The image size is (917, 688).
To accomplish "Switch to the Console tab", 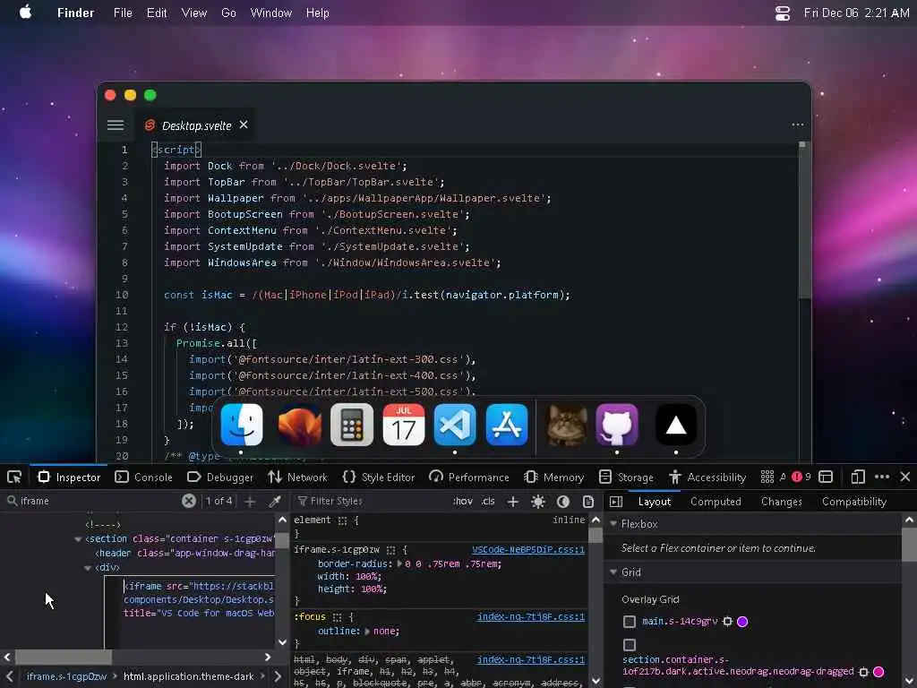I will (x=144, y=477).
